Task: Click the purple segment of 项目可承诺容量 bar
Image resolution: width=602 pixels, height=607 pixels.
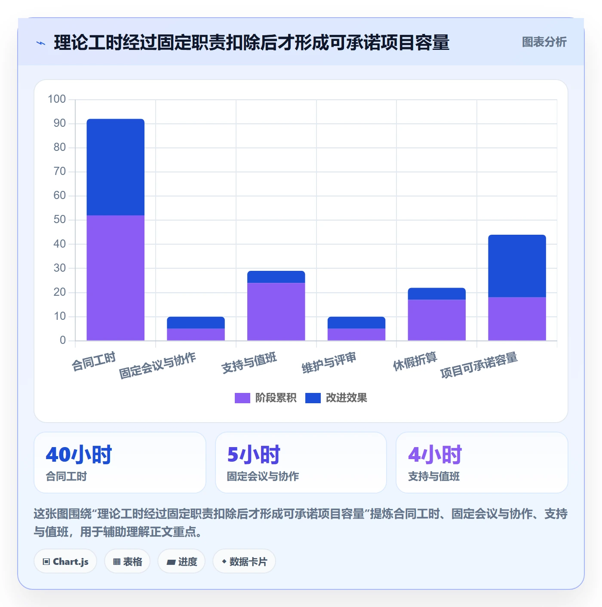Action: [x=517, y=319]
